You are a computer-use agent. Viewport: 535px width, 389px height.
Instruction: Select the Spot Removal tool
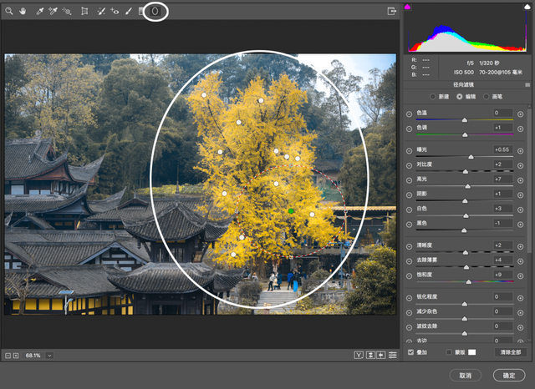[x=101, y=11]
